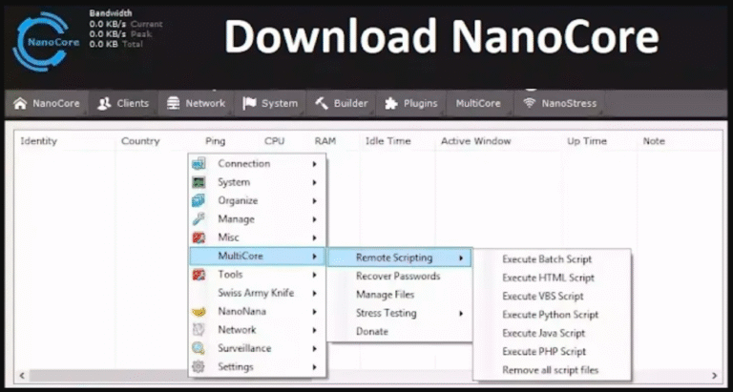Click the System icon in context menu
The image size is (733, 392).
[x=199, y=182]
